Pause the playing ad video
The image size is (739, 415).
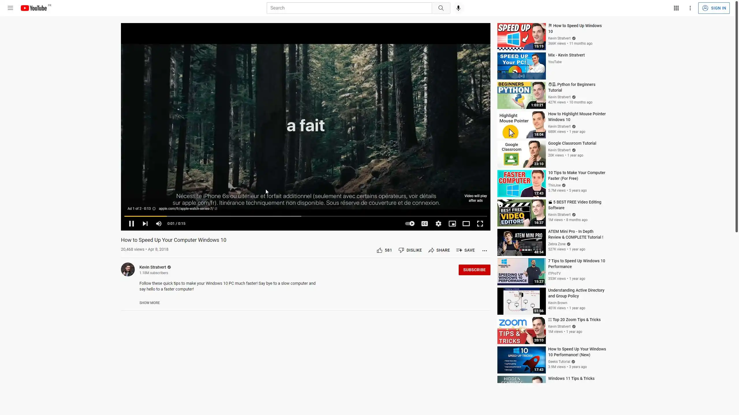(x=131, y=224)
